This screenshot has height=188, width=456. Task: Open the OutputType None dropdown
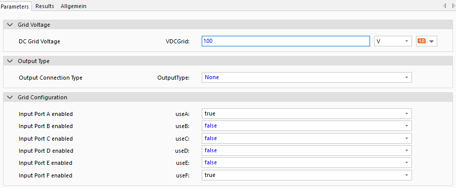click(306, 78)
